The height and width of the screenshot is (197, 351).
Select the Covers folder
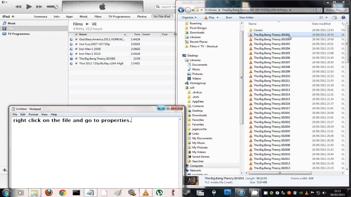(x=258, y=30)
